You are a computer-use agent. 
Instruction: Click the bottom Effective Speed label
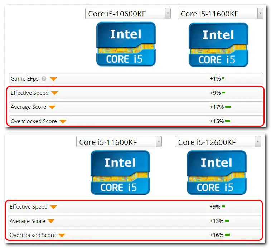pyautogui.click(x=28, y=207)
